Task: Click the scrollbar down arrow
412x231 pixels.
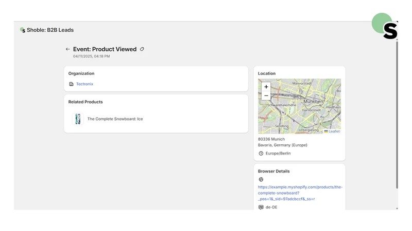Action: coord(397,208)
